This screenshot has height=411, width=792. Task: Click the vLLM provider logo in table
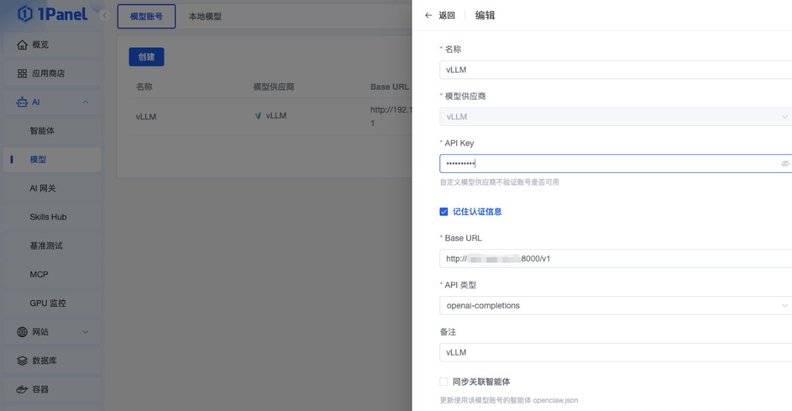coord(258,116)
